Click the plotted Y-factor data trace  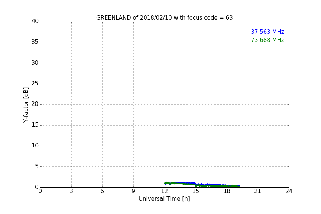(202, 184)
